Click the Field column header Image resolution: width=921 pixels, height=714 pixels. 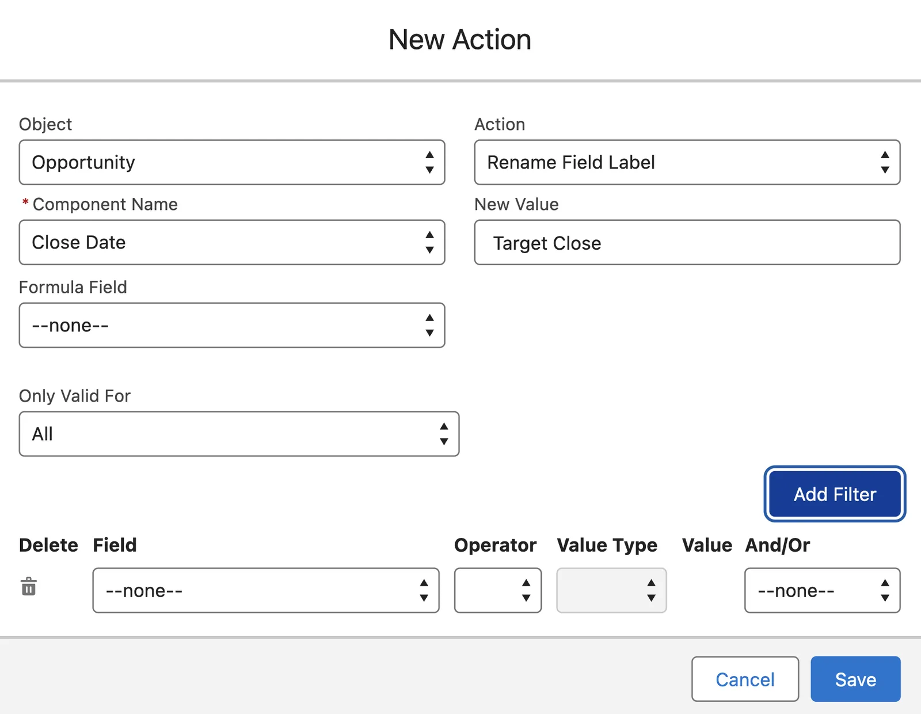point(115,545)
